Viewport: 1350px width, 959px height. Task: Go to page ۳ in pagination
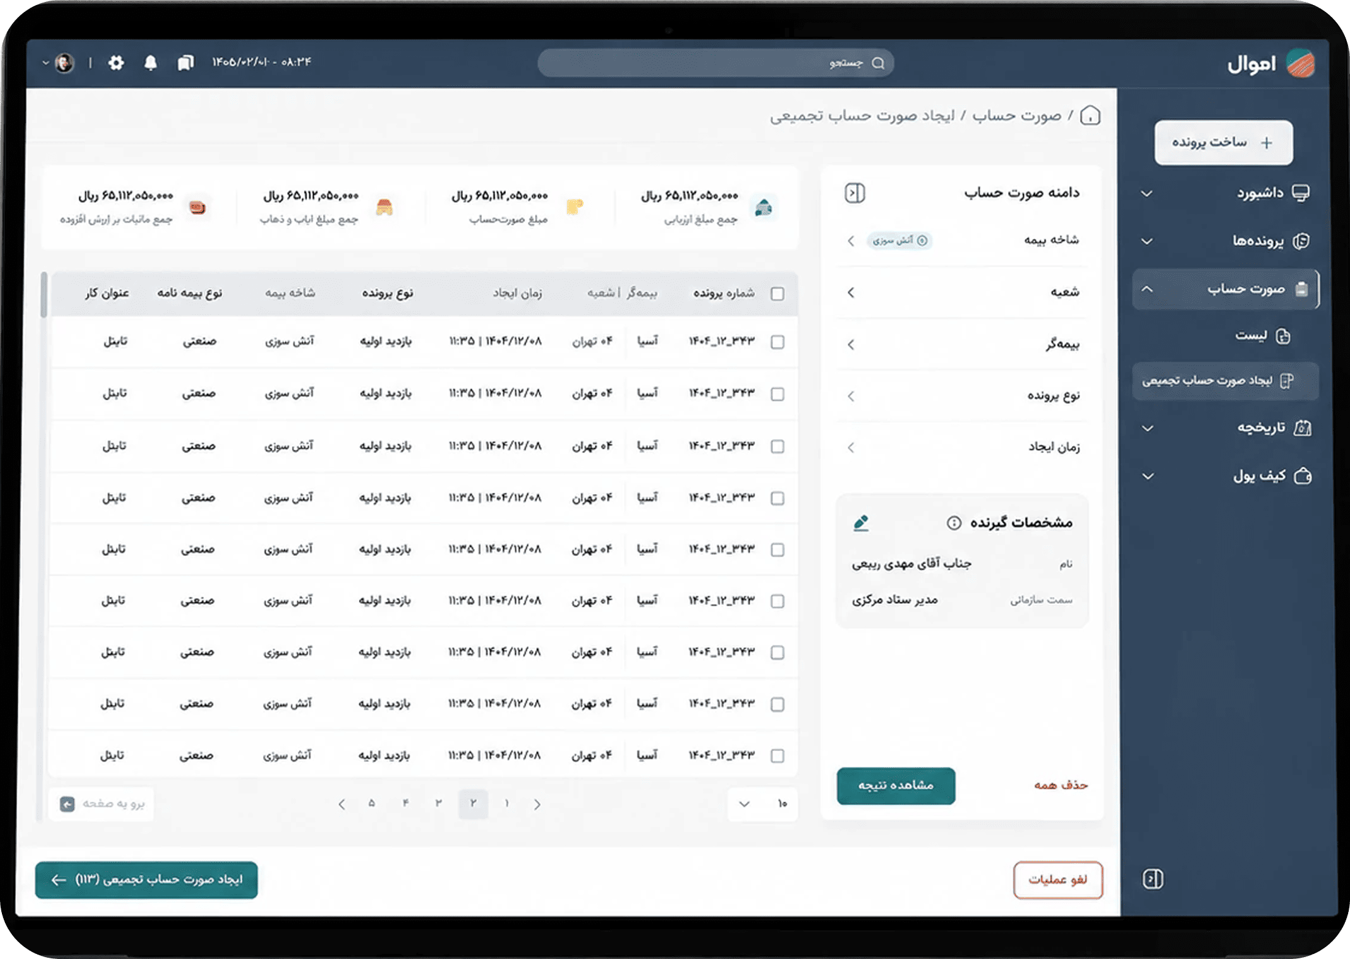tap(438, 804)
